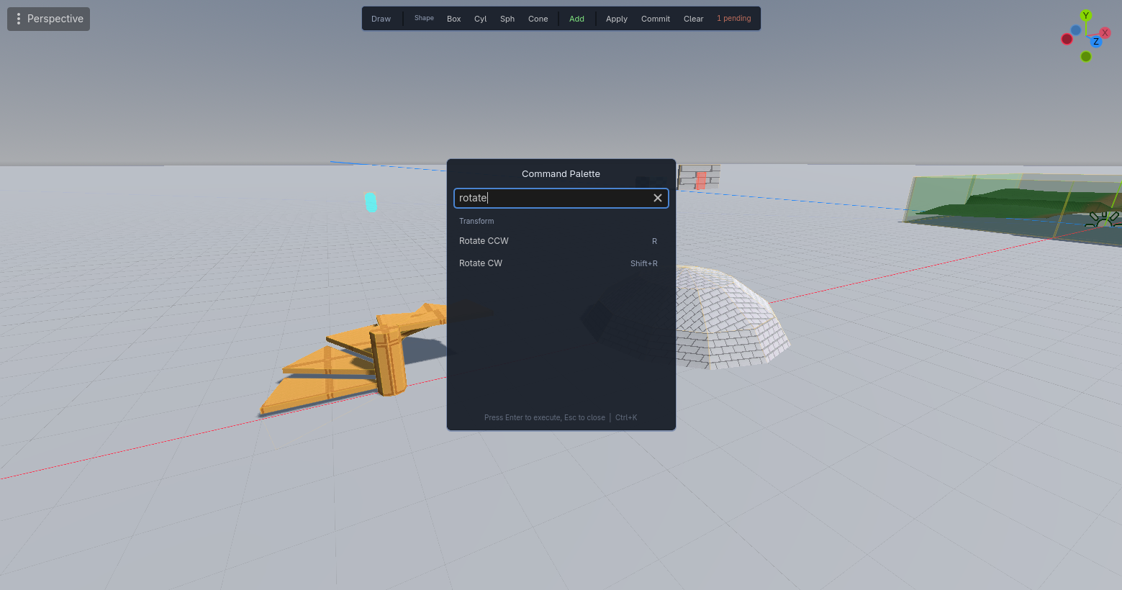
Task: Click the Y axis on the gizmo
Action: pos(1086,16)
